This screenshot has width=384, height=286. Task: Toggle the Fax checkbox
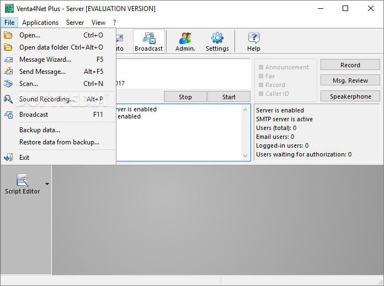point(261,76)
